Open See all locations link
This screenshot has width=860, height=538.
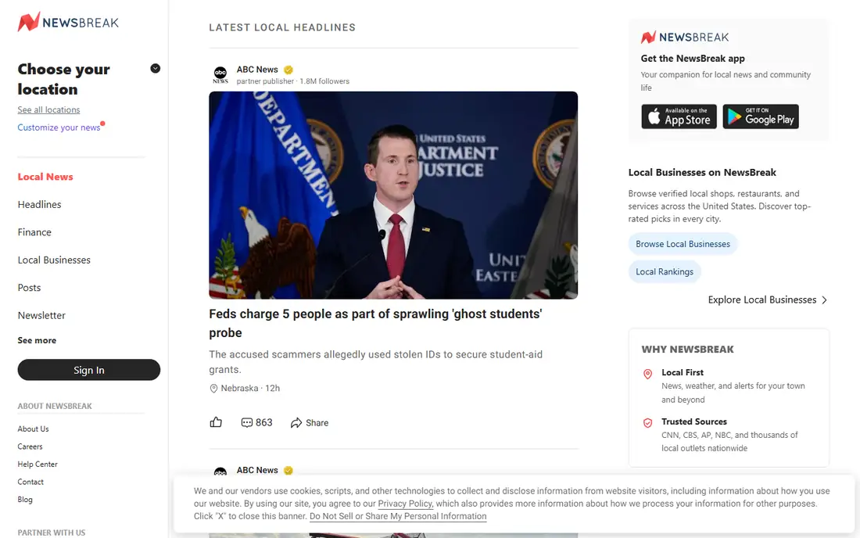click(48, 109)
